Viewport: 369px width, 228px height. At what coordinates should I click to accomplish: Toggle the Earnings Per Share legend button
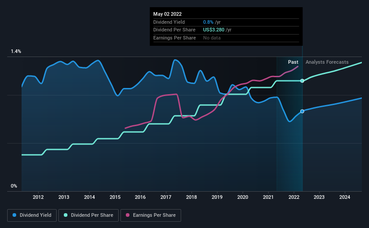click(x=151, y=215)
